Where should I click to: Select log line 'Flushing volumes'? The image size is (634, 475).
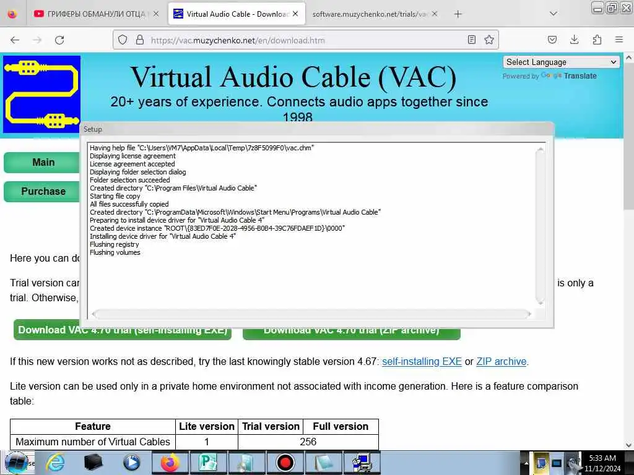pos(115,252)
